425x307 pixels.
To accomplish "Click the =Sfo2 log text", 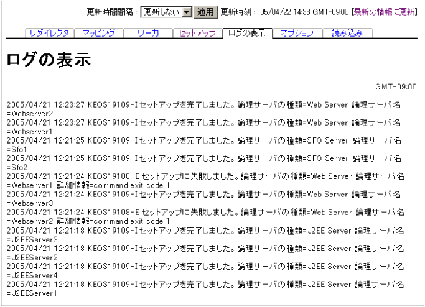I will pos(17,167).
